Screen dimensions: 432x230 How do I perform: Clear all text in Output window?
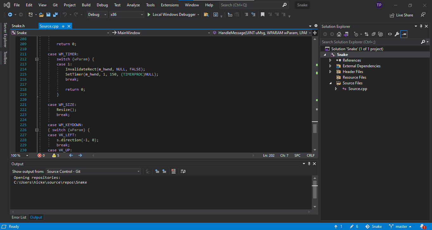(173, 171)
